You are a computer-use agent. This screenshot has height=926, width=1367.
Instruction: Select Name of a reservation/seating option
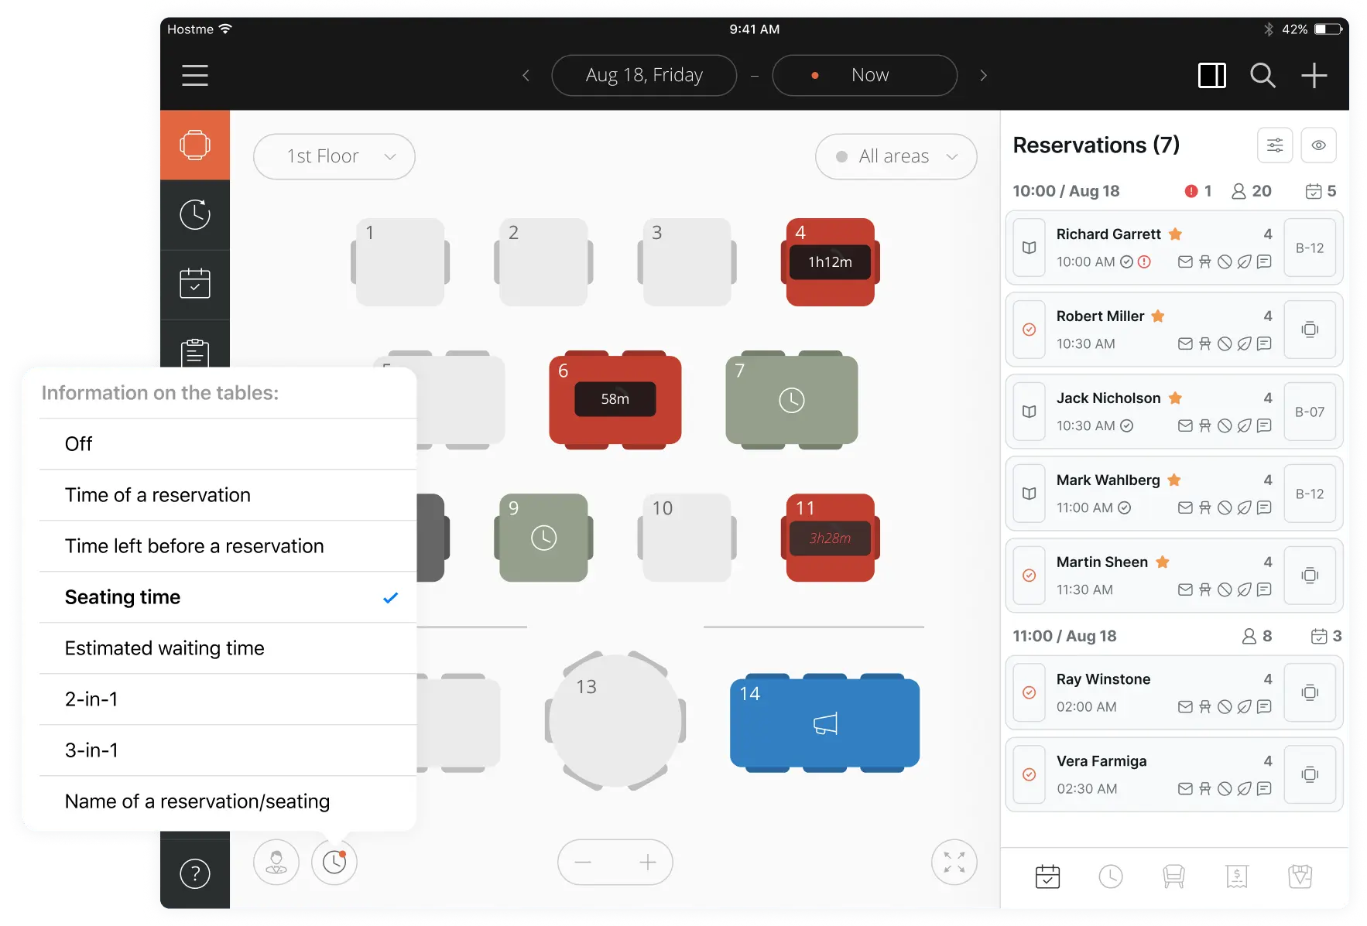click(228, 801)
